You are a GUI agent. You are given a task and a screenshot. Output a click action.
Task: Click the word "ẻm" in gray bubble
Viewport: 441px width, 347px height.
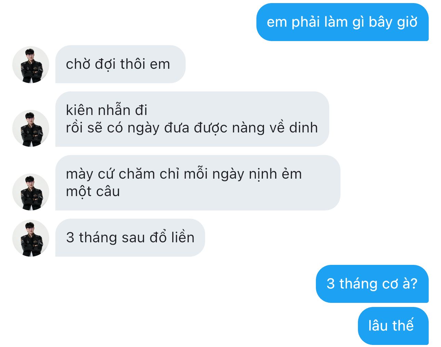[x=292, y=174]
